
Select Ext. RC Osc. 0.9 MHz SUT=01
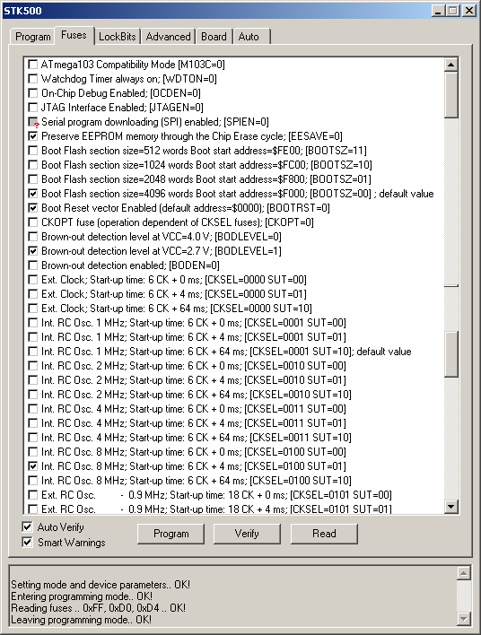pos(32,509)
